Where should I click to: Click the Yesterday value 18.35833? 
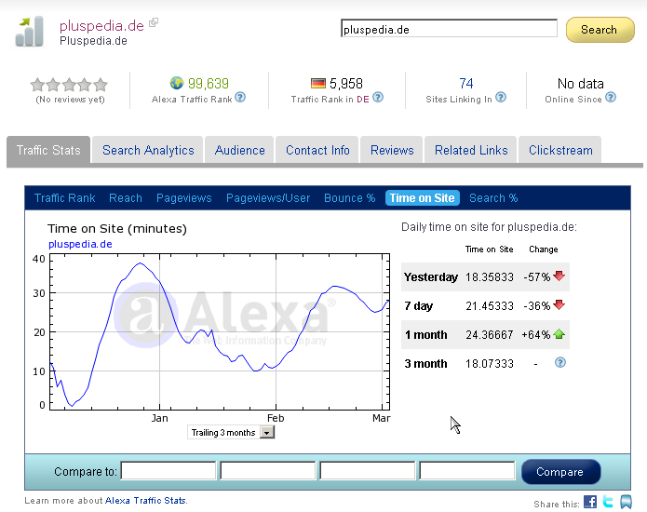tap(490, 276)
